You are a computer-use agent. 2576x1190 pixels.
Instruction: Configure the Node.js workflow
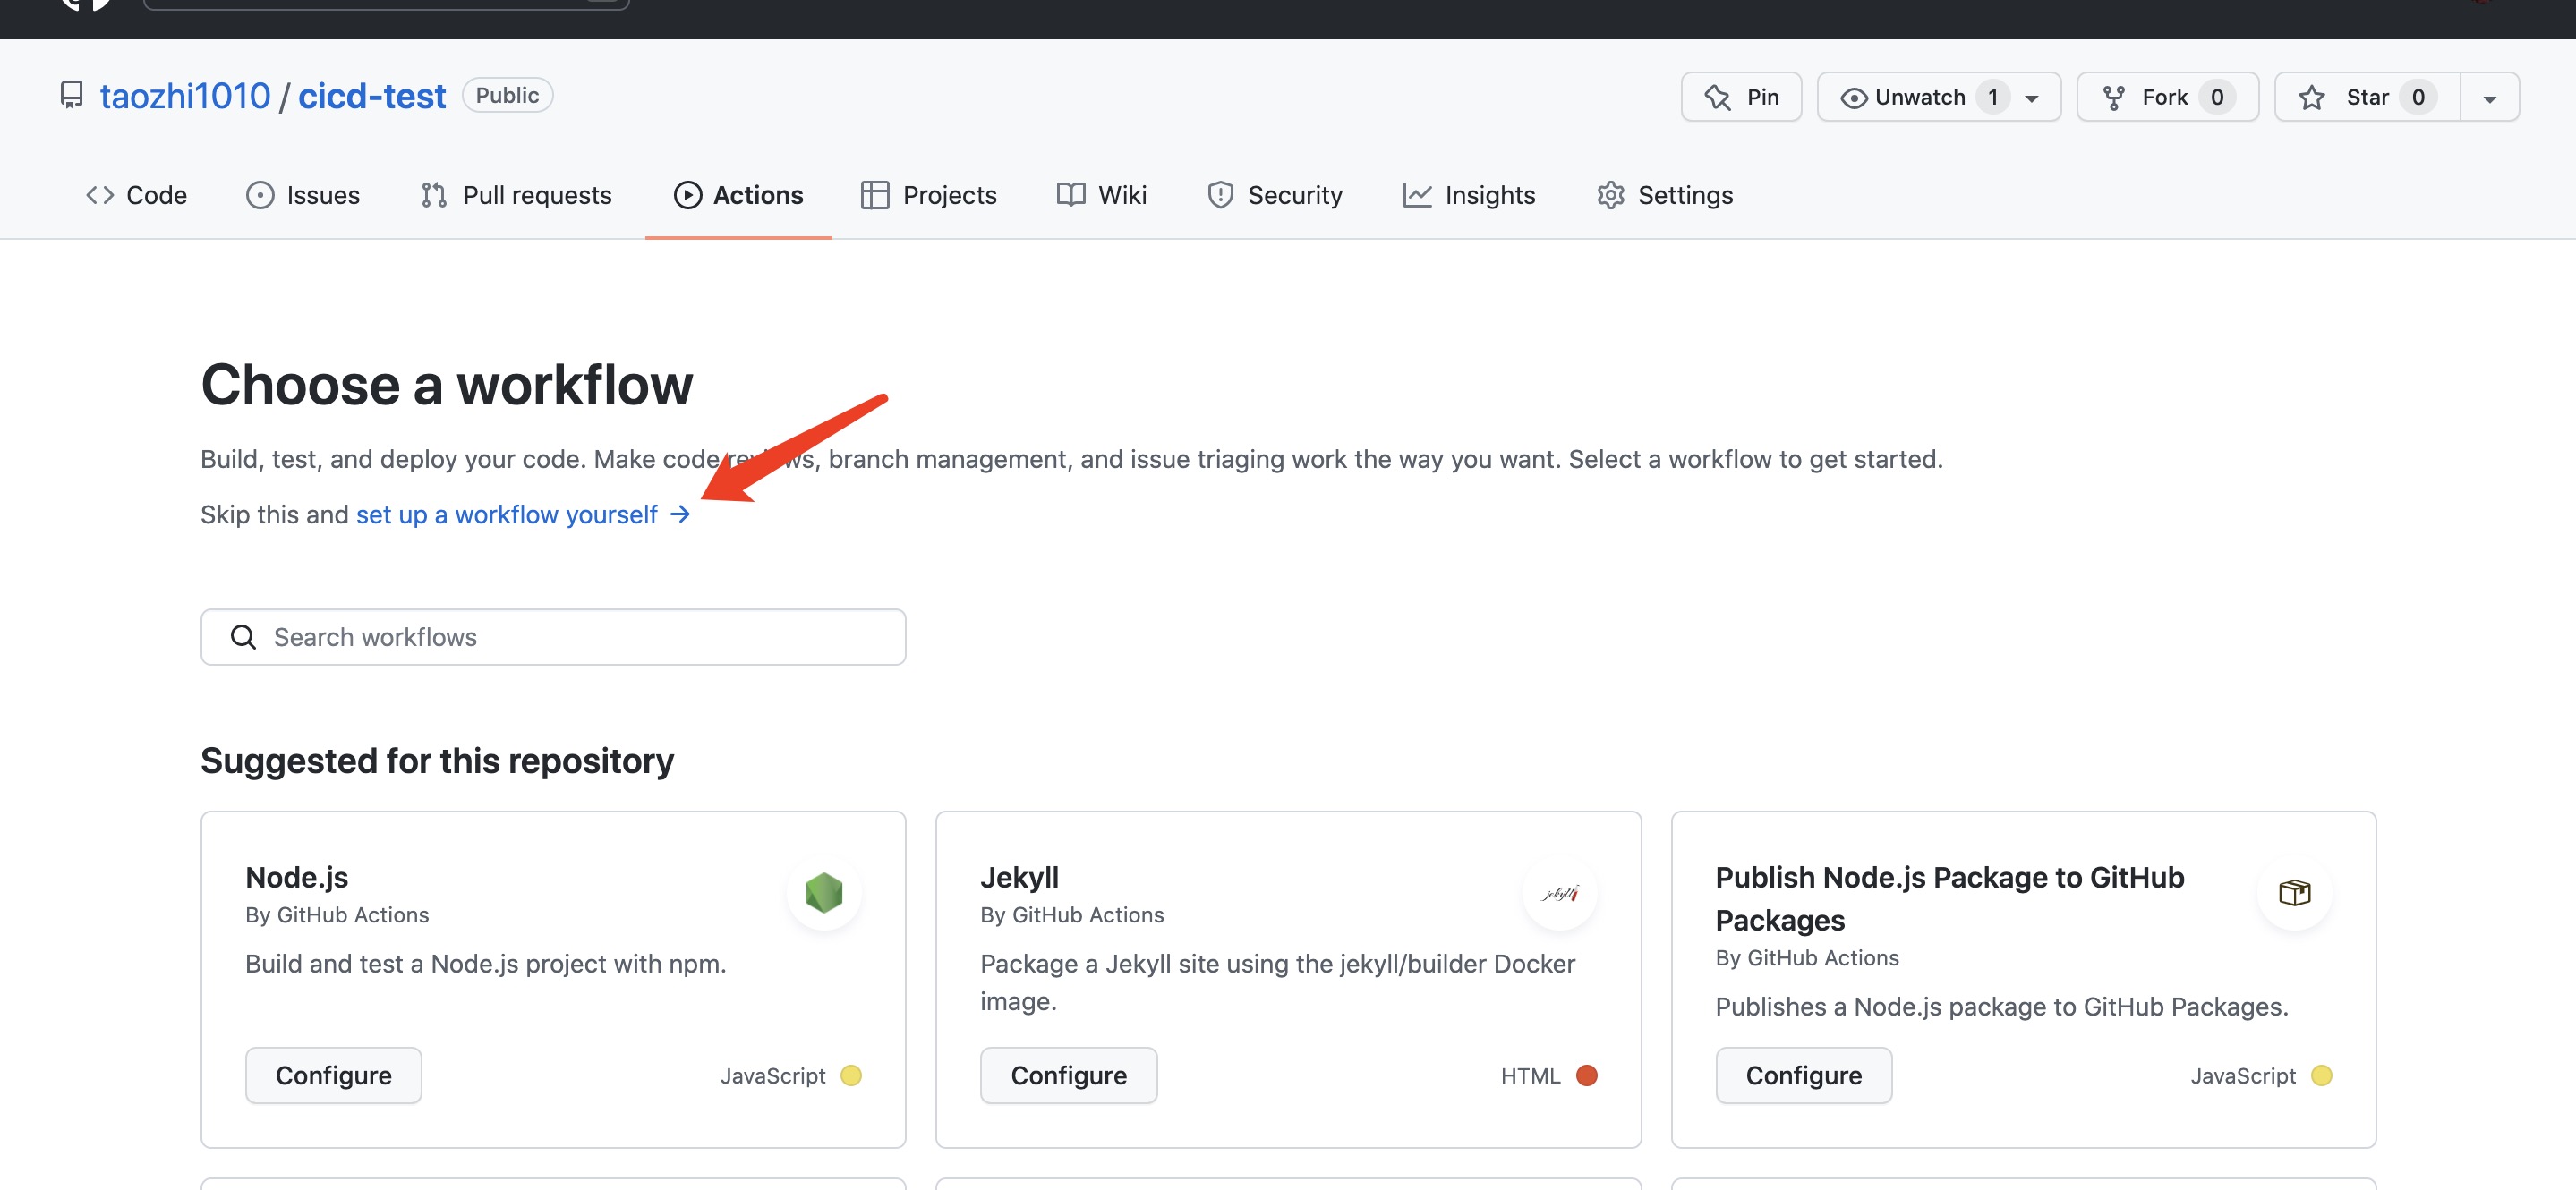[x=333, y=1075]
